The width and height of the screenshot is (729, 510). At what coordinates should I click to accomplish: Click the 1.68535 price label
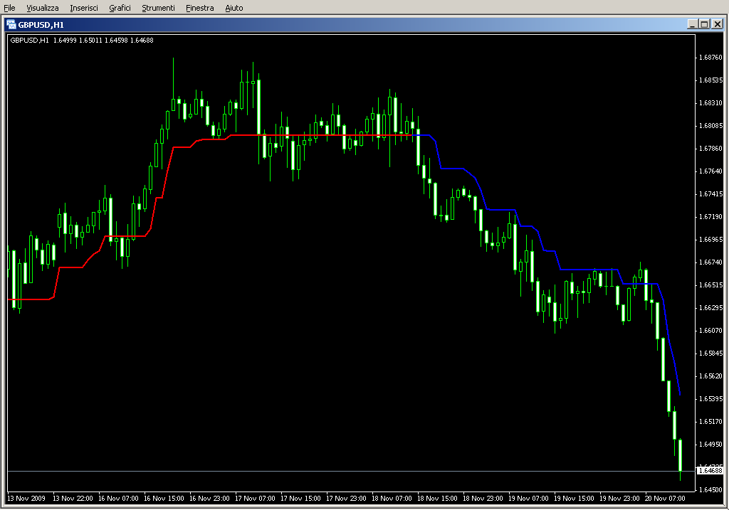[x=711, y=80]
